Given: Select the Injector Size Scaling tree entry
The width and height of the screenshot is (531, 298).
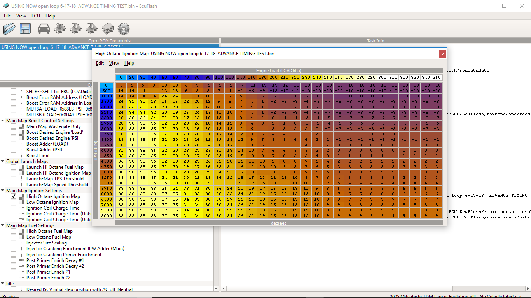Looking at the screenshot, I should point(46,243).
